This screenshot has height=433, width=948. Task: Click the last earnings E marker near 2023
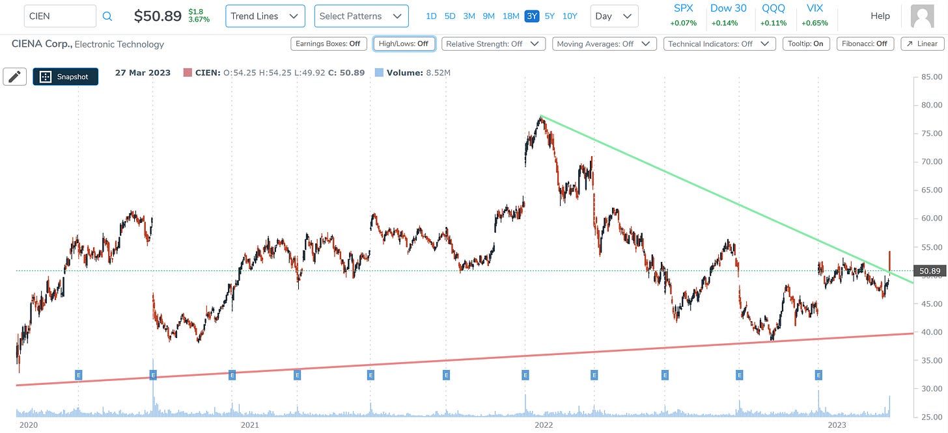(819, 374)
